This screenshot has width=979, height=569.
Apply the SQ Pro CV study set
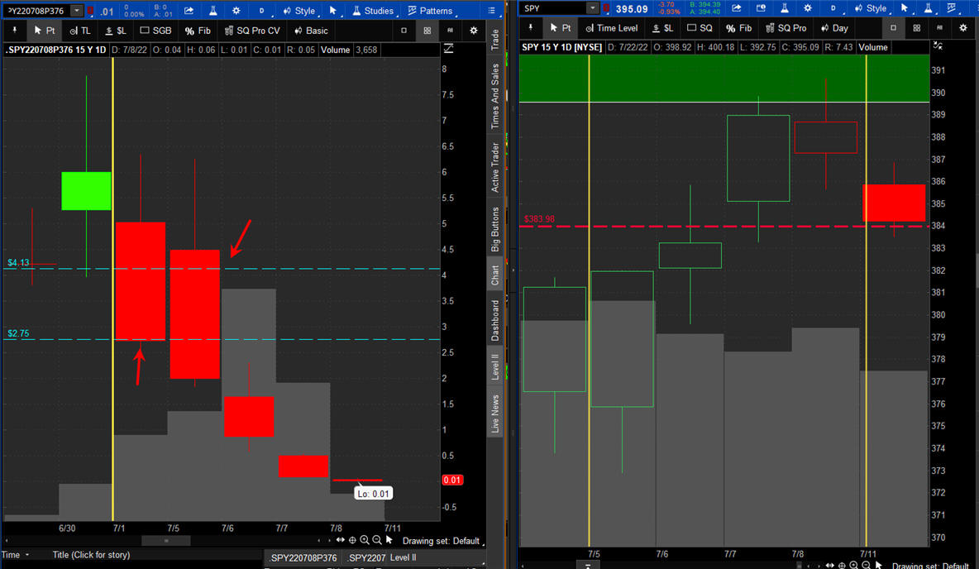(x=252, y=30)
